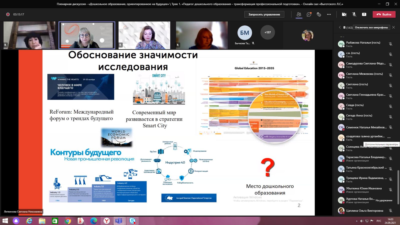Screen dimensions: 400x225
Task: Expand the +137 additional participants bubble
Action: pyautogui.click(x=267, y=32)
